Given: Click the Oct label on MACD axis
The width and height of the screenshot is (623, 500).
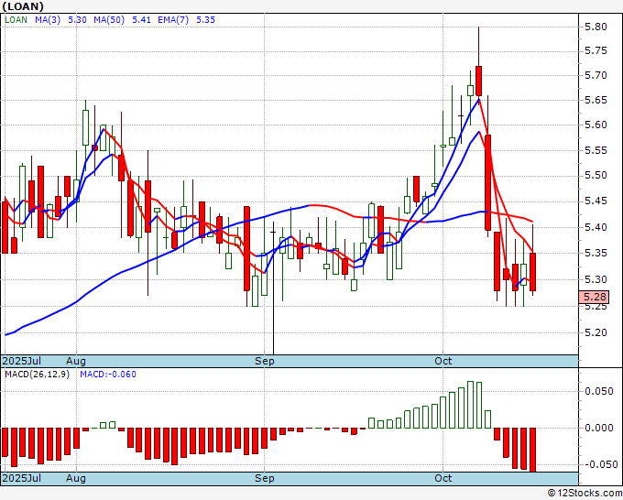Looking at the screenshot, I should coord(443,478).
